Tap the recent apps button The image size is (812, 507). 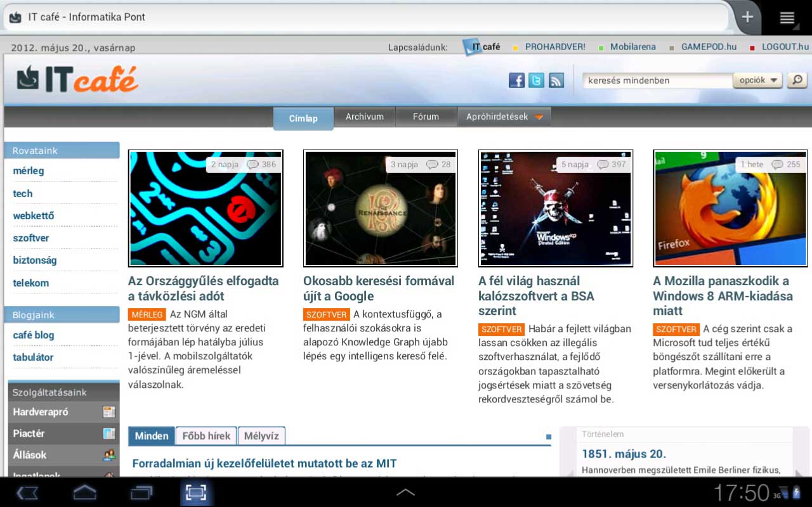(x=141, y=492)
